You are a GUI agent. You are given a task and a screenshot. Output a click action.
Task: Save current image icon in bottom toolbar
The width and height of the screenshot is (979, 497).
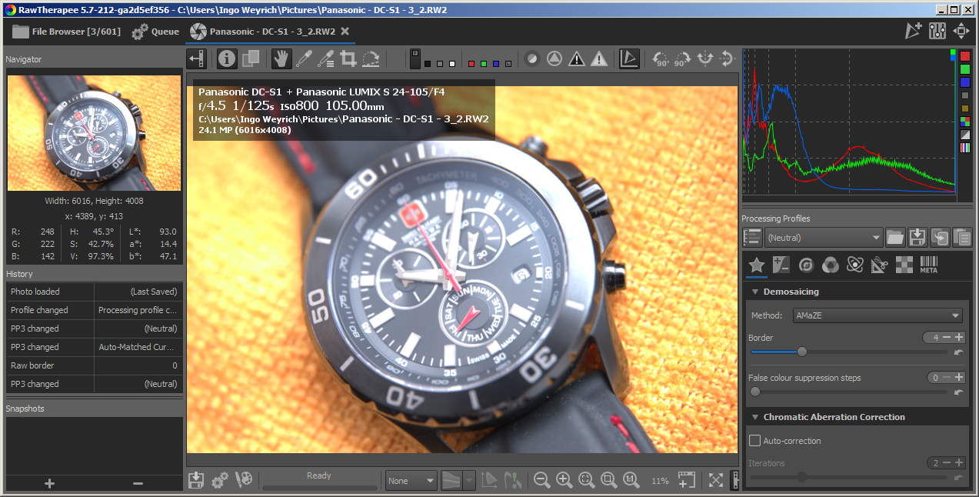coord(197,480)
